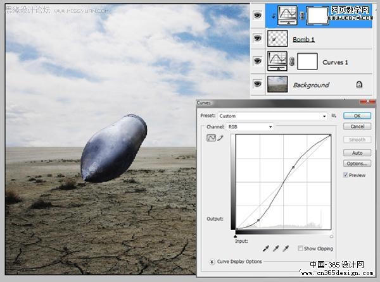Viewport: 380px width, 282px height.
Task: Close the Curves dialog window
Action: 367,102
